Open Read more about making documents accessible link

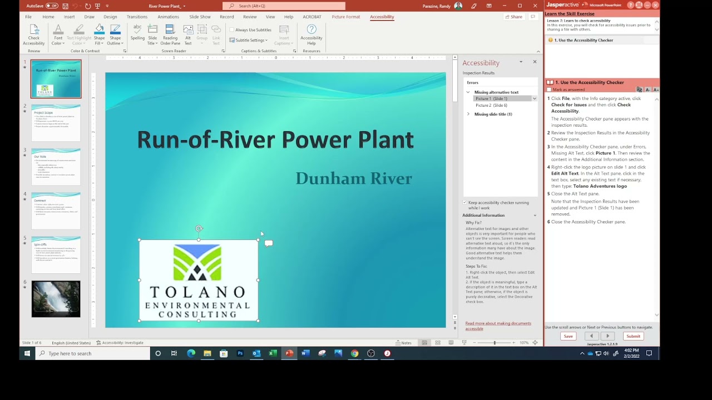(498, 326)
